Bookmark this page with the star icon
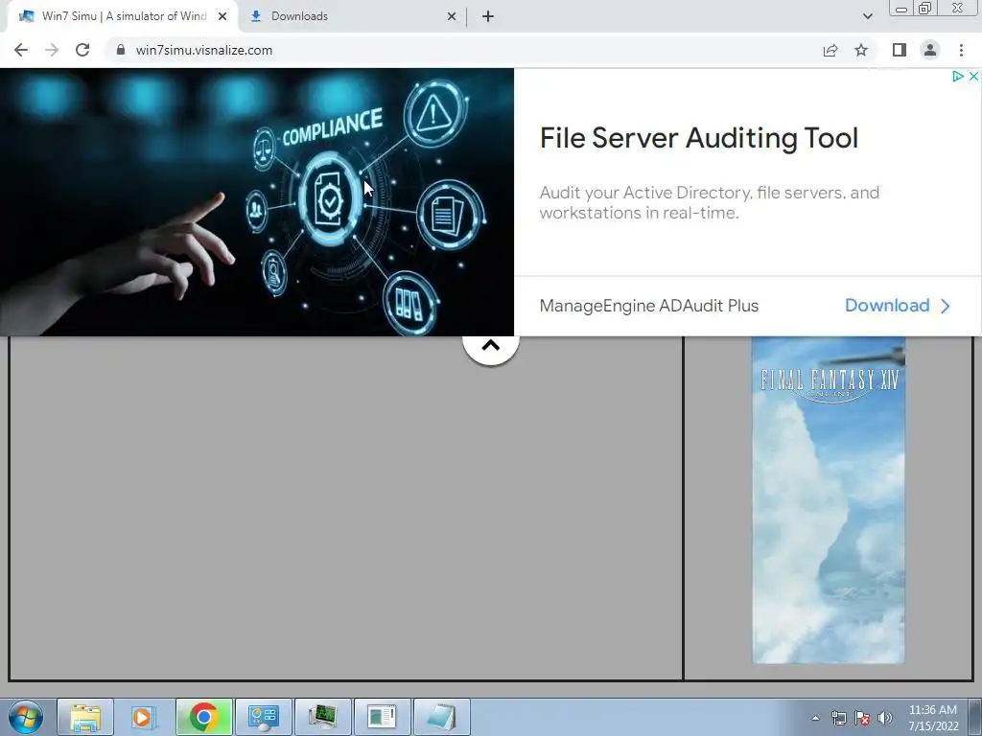 861,50
